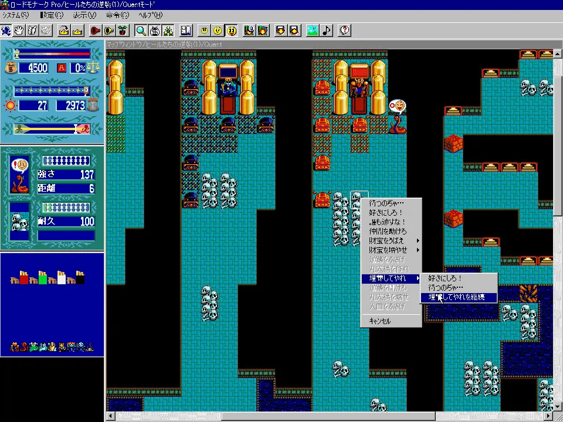Click キャンセル to dismiss the context menu
This screenshot has width=563, height=422.
click(380, 321)
